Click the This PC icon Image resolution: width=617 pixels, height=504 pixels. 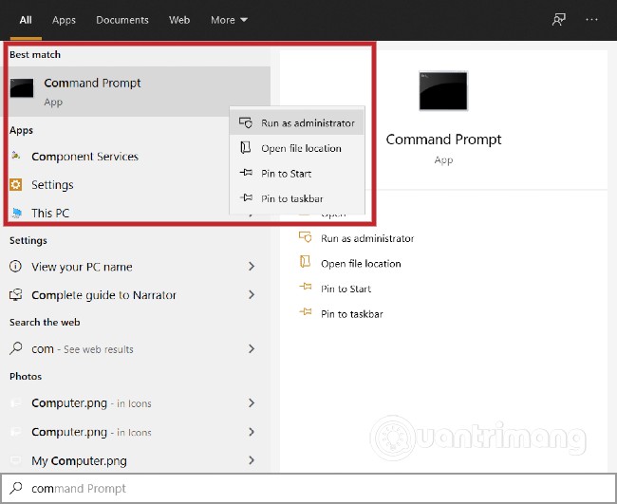pyautogui.click(x=16, y=213)
